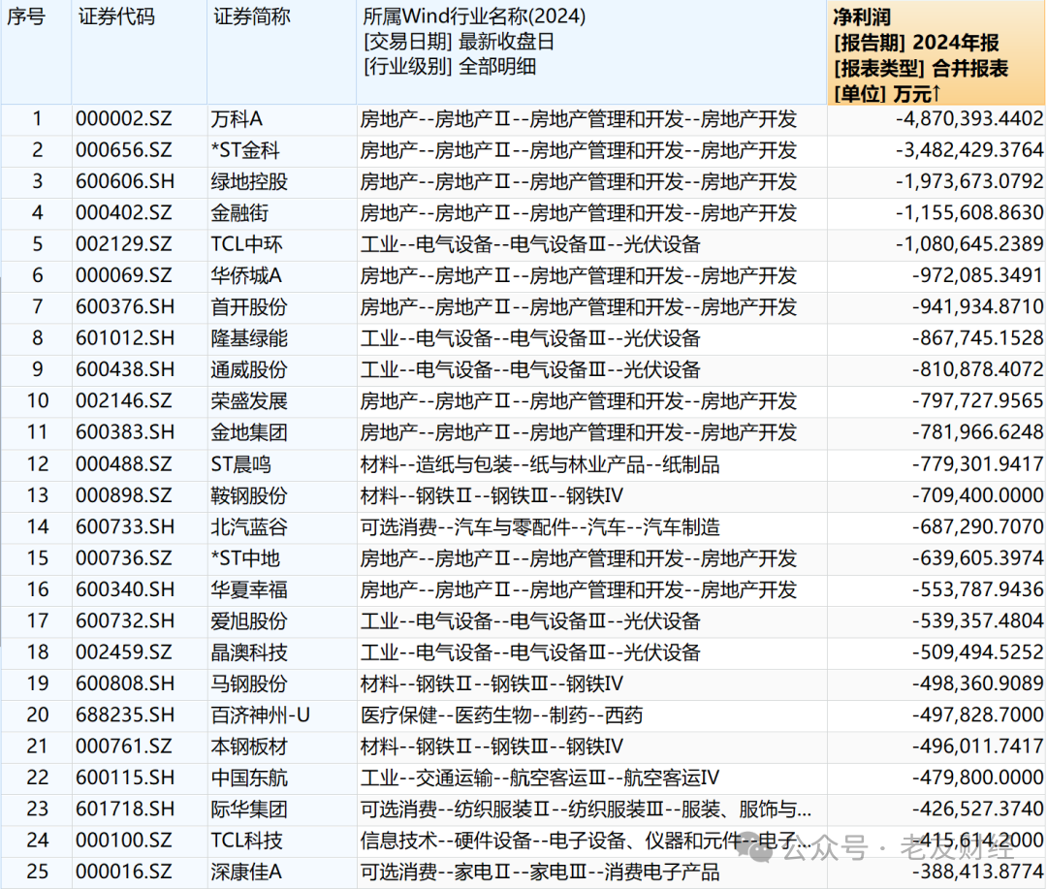1047x889 pixels.
Task: Select the 深康佳A name cell
Action: click(x=282, y=873)
